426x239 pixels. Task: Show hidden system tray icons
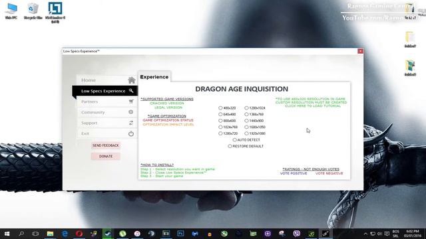[x=365, y=234]
